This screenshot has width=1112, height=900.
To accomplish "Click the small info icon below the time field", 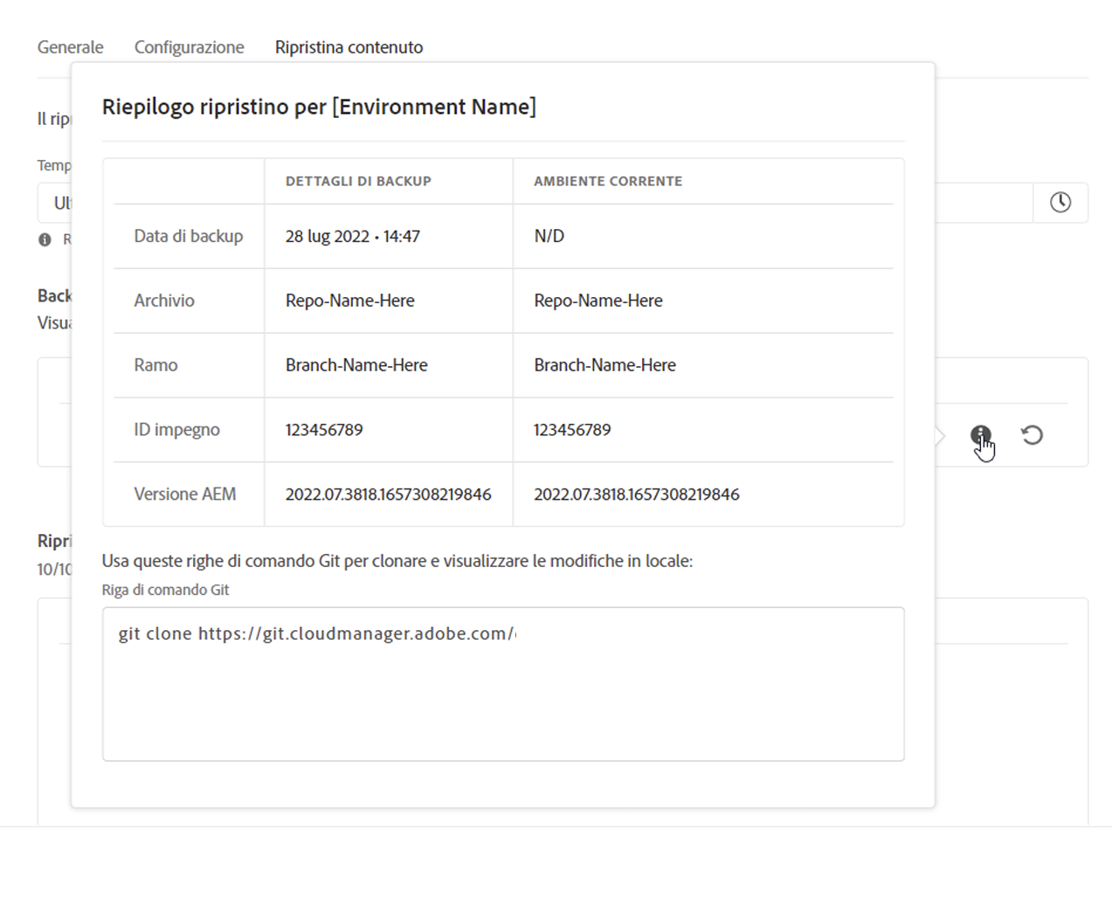I will tap(45, 239).
